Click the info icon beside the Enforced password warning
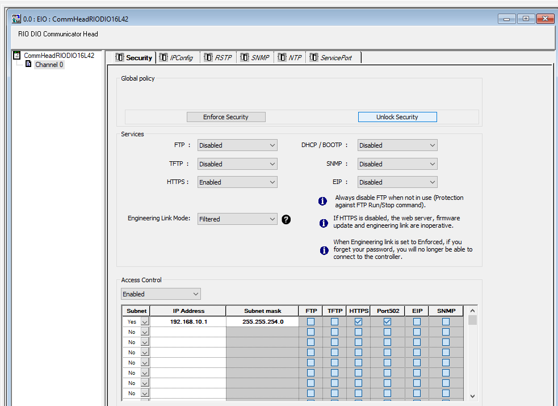The width and height of the screenshot is (558, 406). 324,250
